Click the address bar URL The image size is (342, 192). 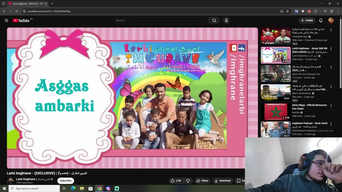click(49, 11)
